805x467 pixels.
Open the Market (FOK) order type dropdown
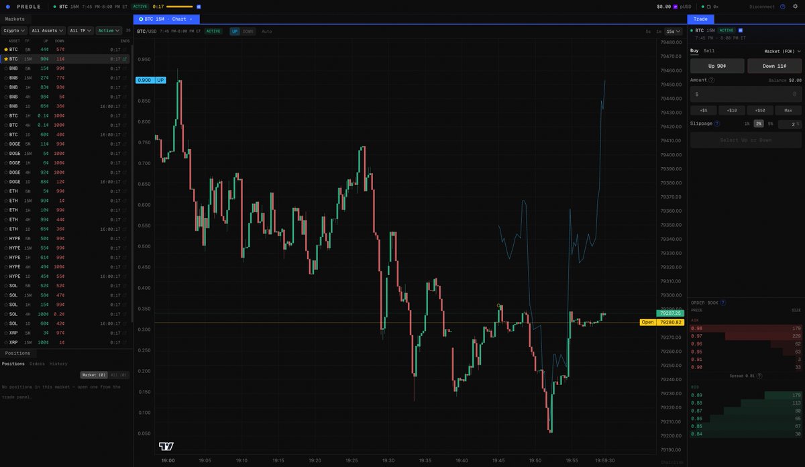(783, 51)
